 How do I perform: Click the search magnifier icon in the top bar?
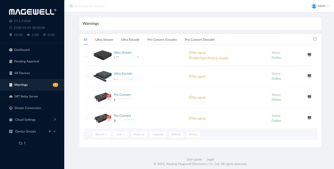point(71,6)
